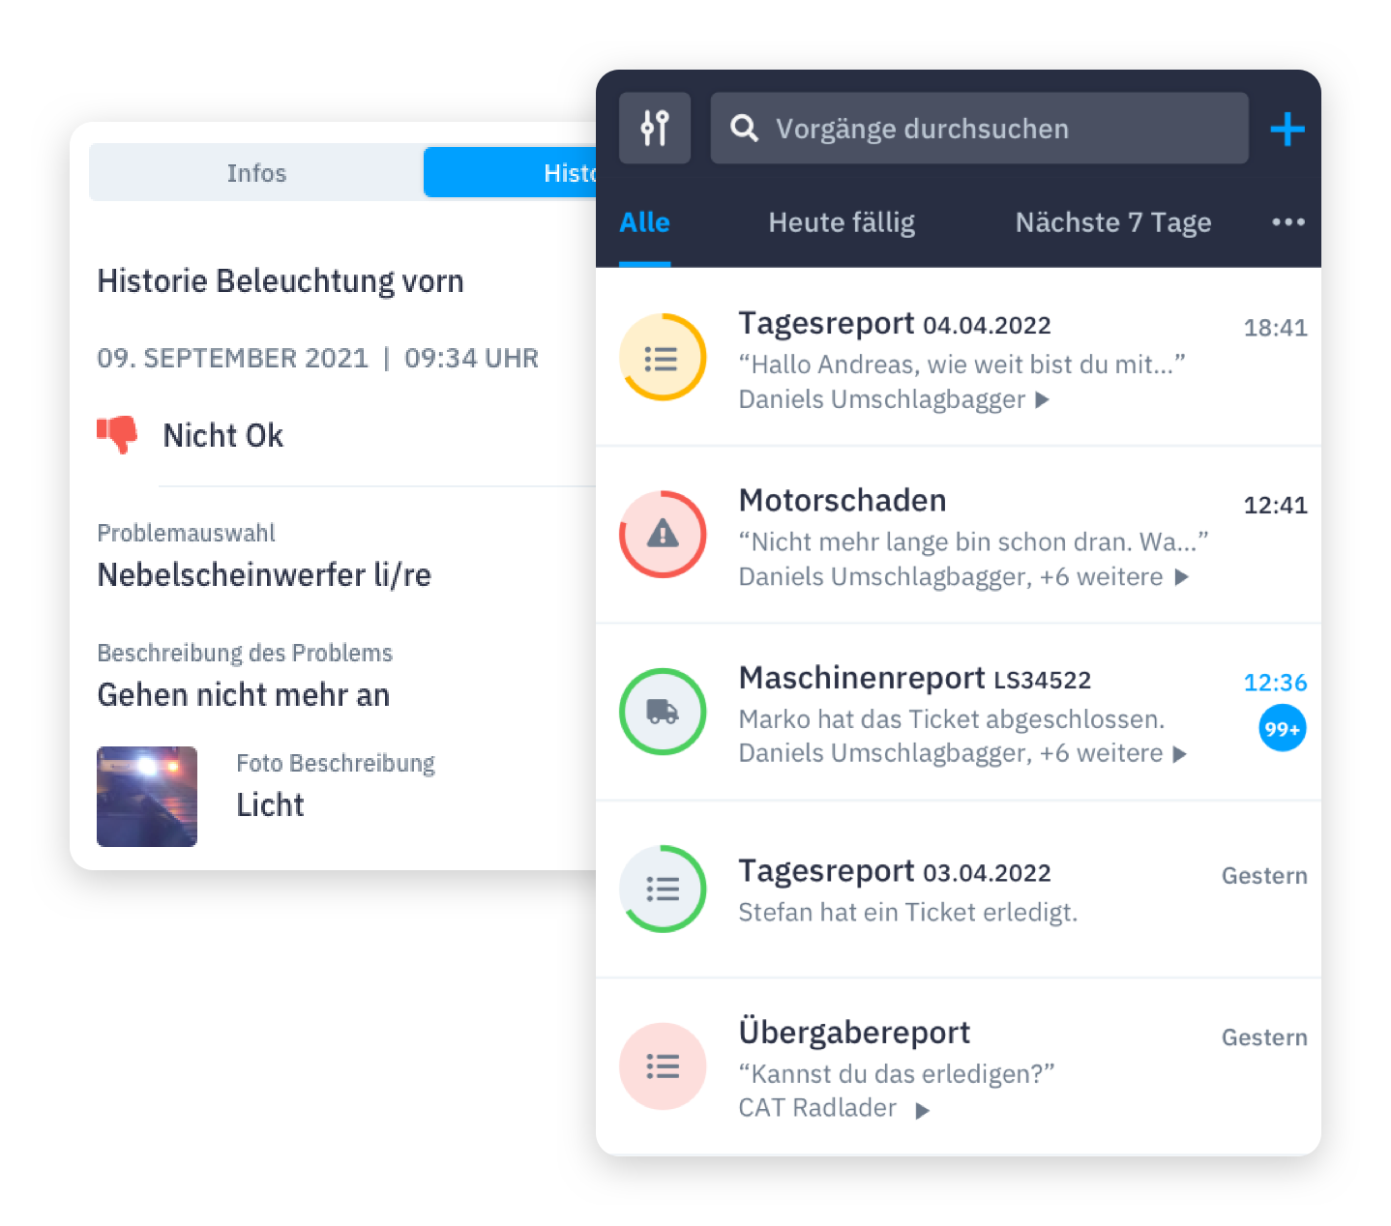
Task: Expand the '+6 weitere' arrow under Motorschaden
Action: (1181, 577)
